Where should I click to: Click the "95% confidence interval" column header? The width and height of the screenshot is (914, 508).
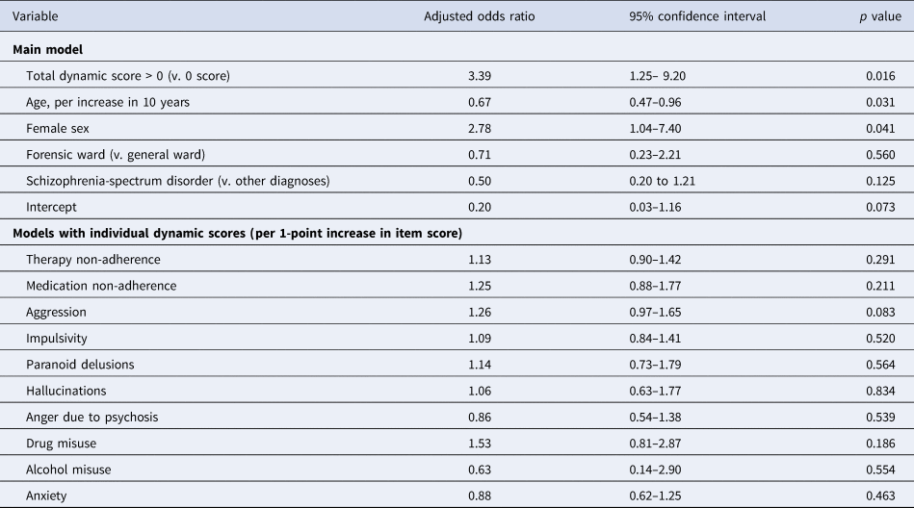click(692, 15)
